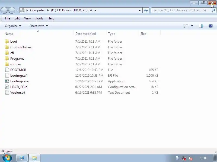Click the first taskbar program button
Screen dimensions: 217x162
click(x=22, y=158)
